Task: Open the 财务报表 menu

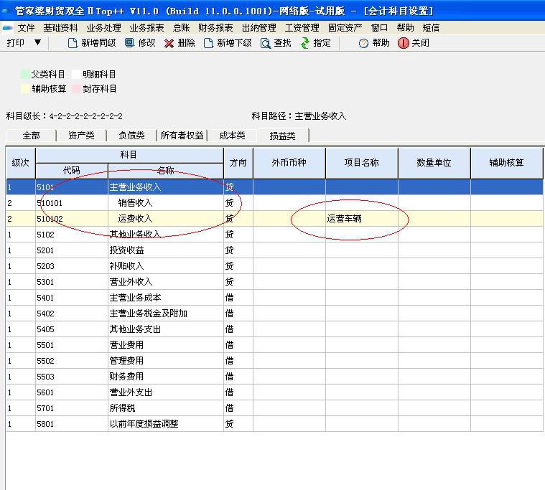Action: click(215, 28)
